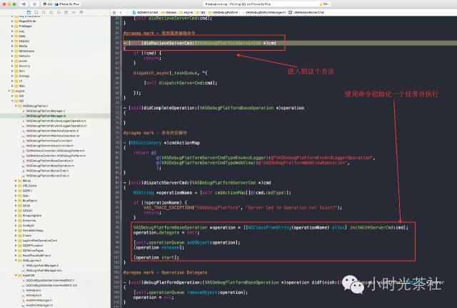Open the project root breadcrumb in jump bar
The height and width of the screenshot is (308, 457).
point(145,13)
